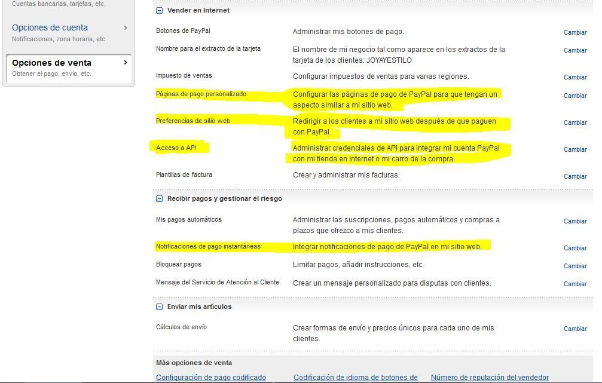
Task: Click the Plantillas de factura label
Action: coord(184,174)
